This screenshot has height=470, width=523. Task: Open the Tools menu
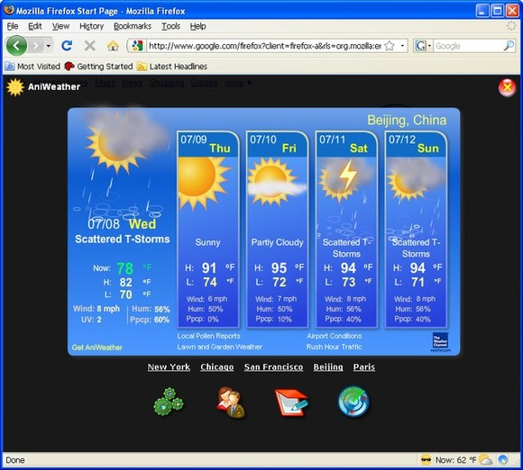pos(170,26)
